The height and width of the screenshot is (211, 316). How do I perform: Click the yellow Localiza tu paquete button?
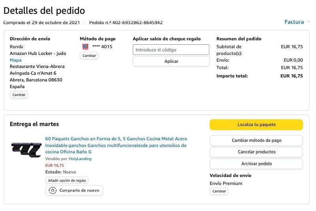pos(256,124)
